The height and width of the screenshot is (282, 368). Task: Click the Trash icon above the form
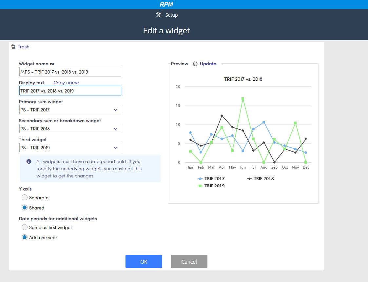coord(13,47)
